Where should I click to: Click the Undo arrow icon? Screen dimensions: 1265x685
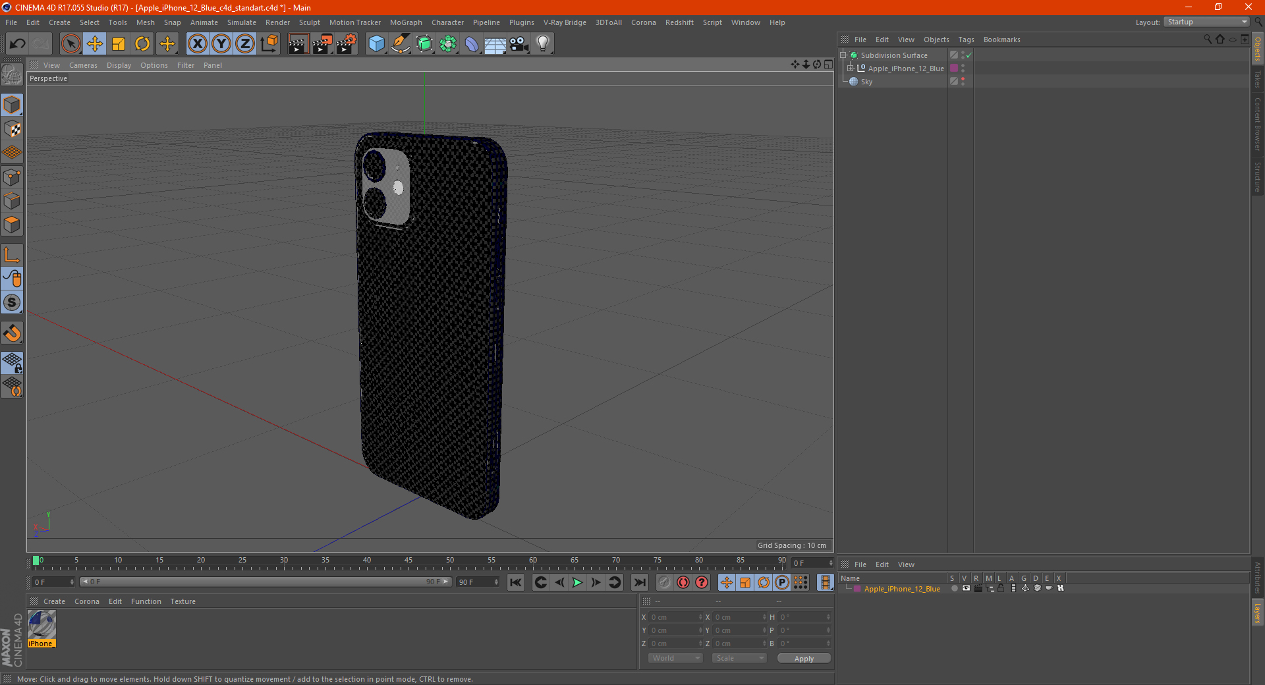[18, 44]
